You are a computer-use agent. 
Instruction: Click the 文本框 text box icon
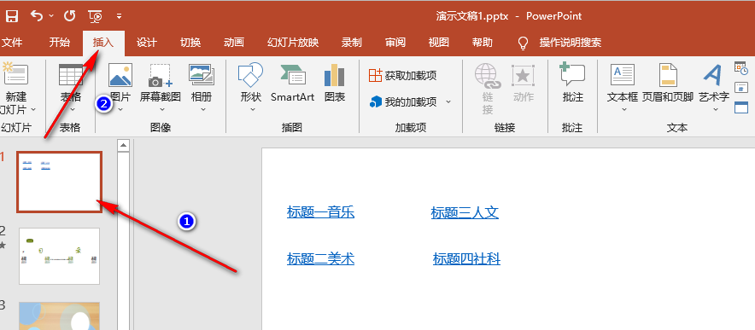623,74
